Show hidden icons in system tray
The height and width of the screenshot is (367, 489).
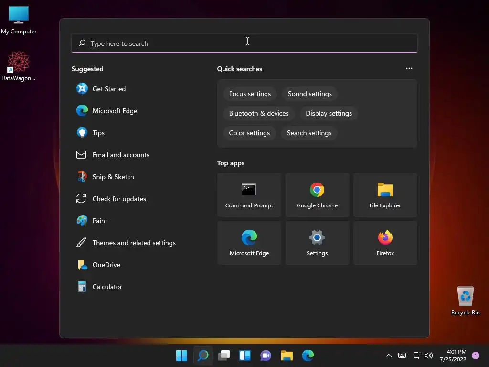tap(389, 356)
